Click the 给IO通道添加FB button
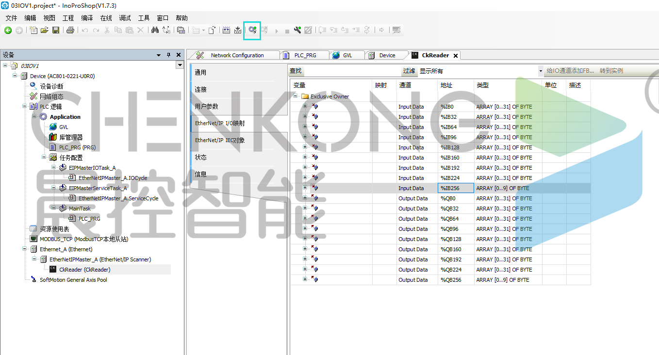This screenshot has width=659, height=355. tap(570, 71)
